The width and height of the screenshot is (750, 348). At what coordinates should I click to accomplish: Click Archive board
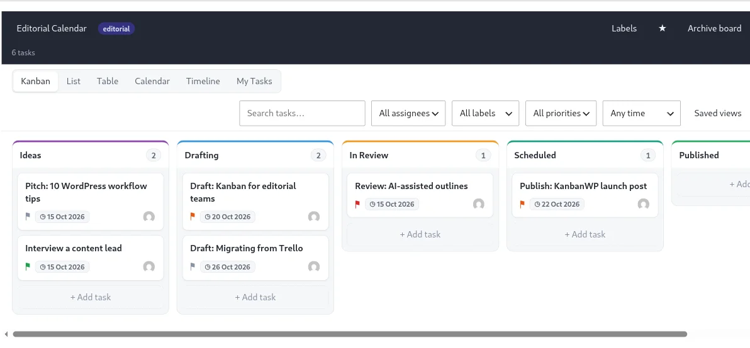(715, 28)
